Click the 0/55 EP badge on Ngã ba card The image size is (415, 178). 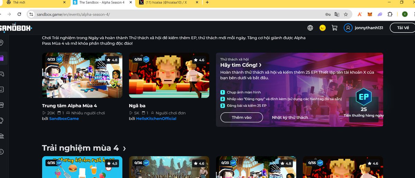[141, 59]
